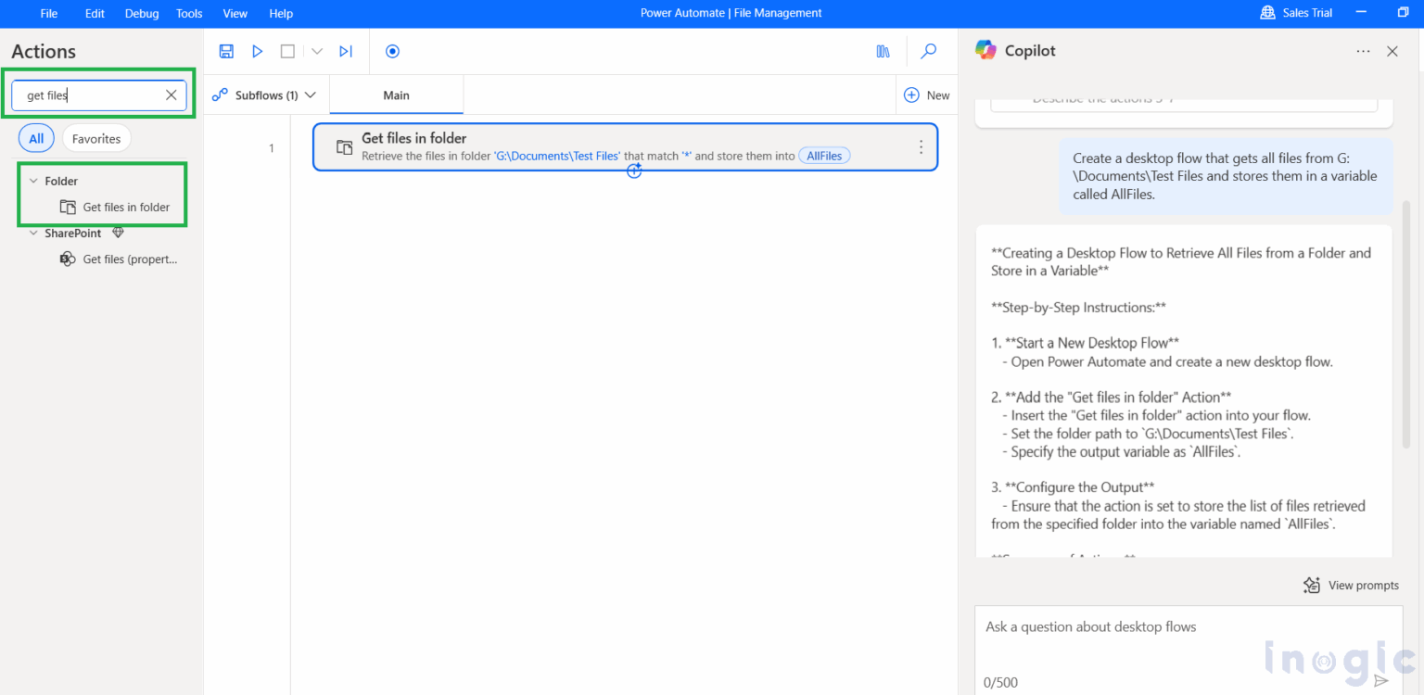Start the recorder icon

(x=392, y=52)
